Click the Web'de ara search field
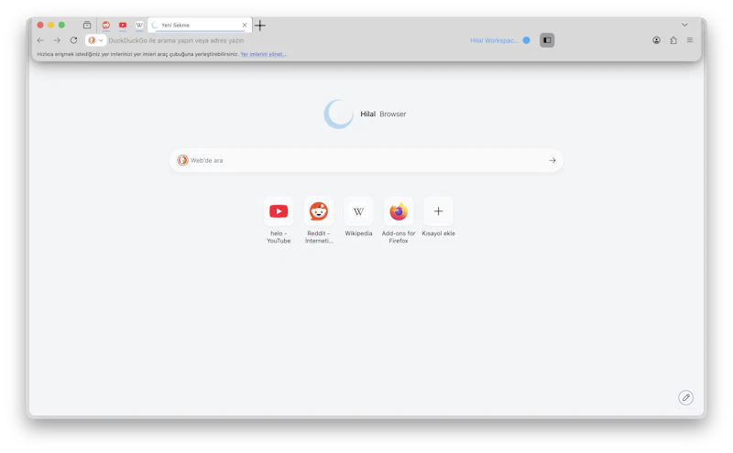The height and width of the screenshot is (453, 733). (366, 161)
